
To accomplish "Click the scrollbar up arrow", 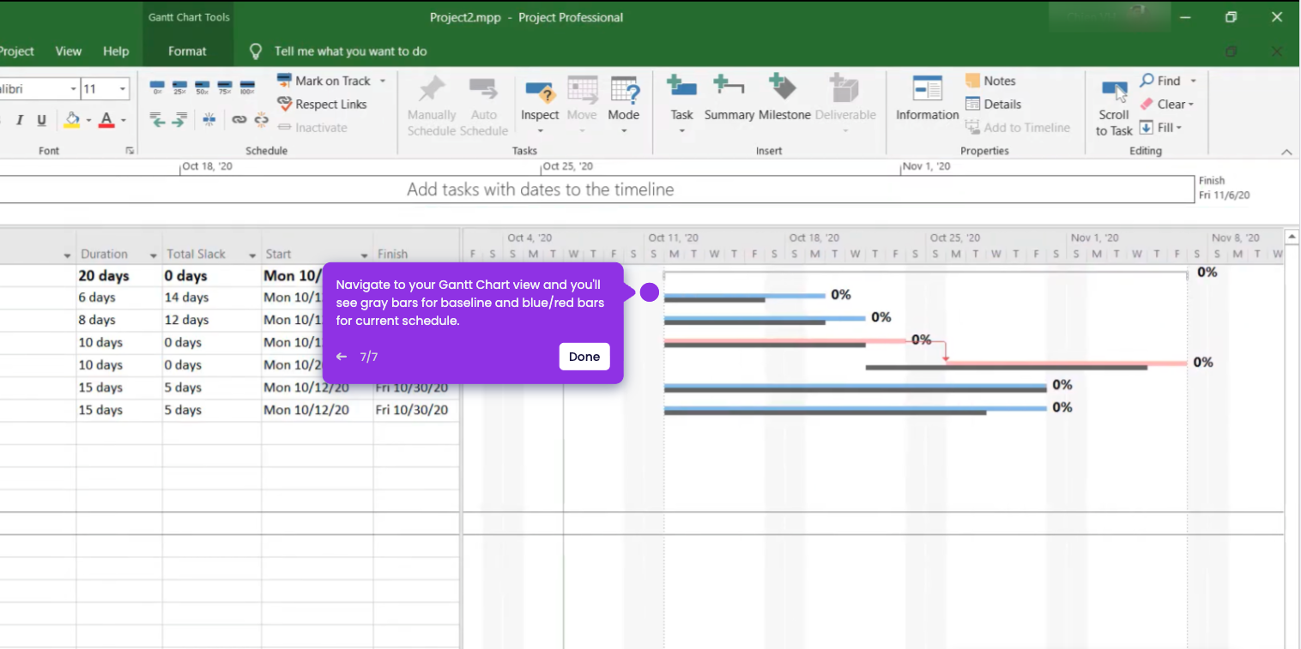I will coord(1292,237).
